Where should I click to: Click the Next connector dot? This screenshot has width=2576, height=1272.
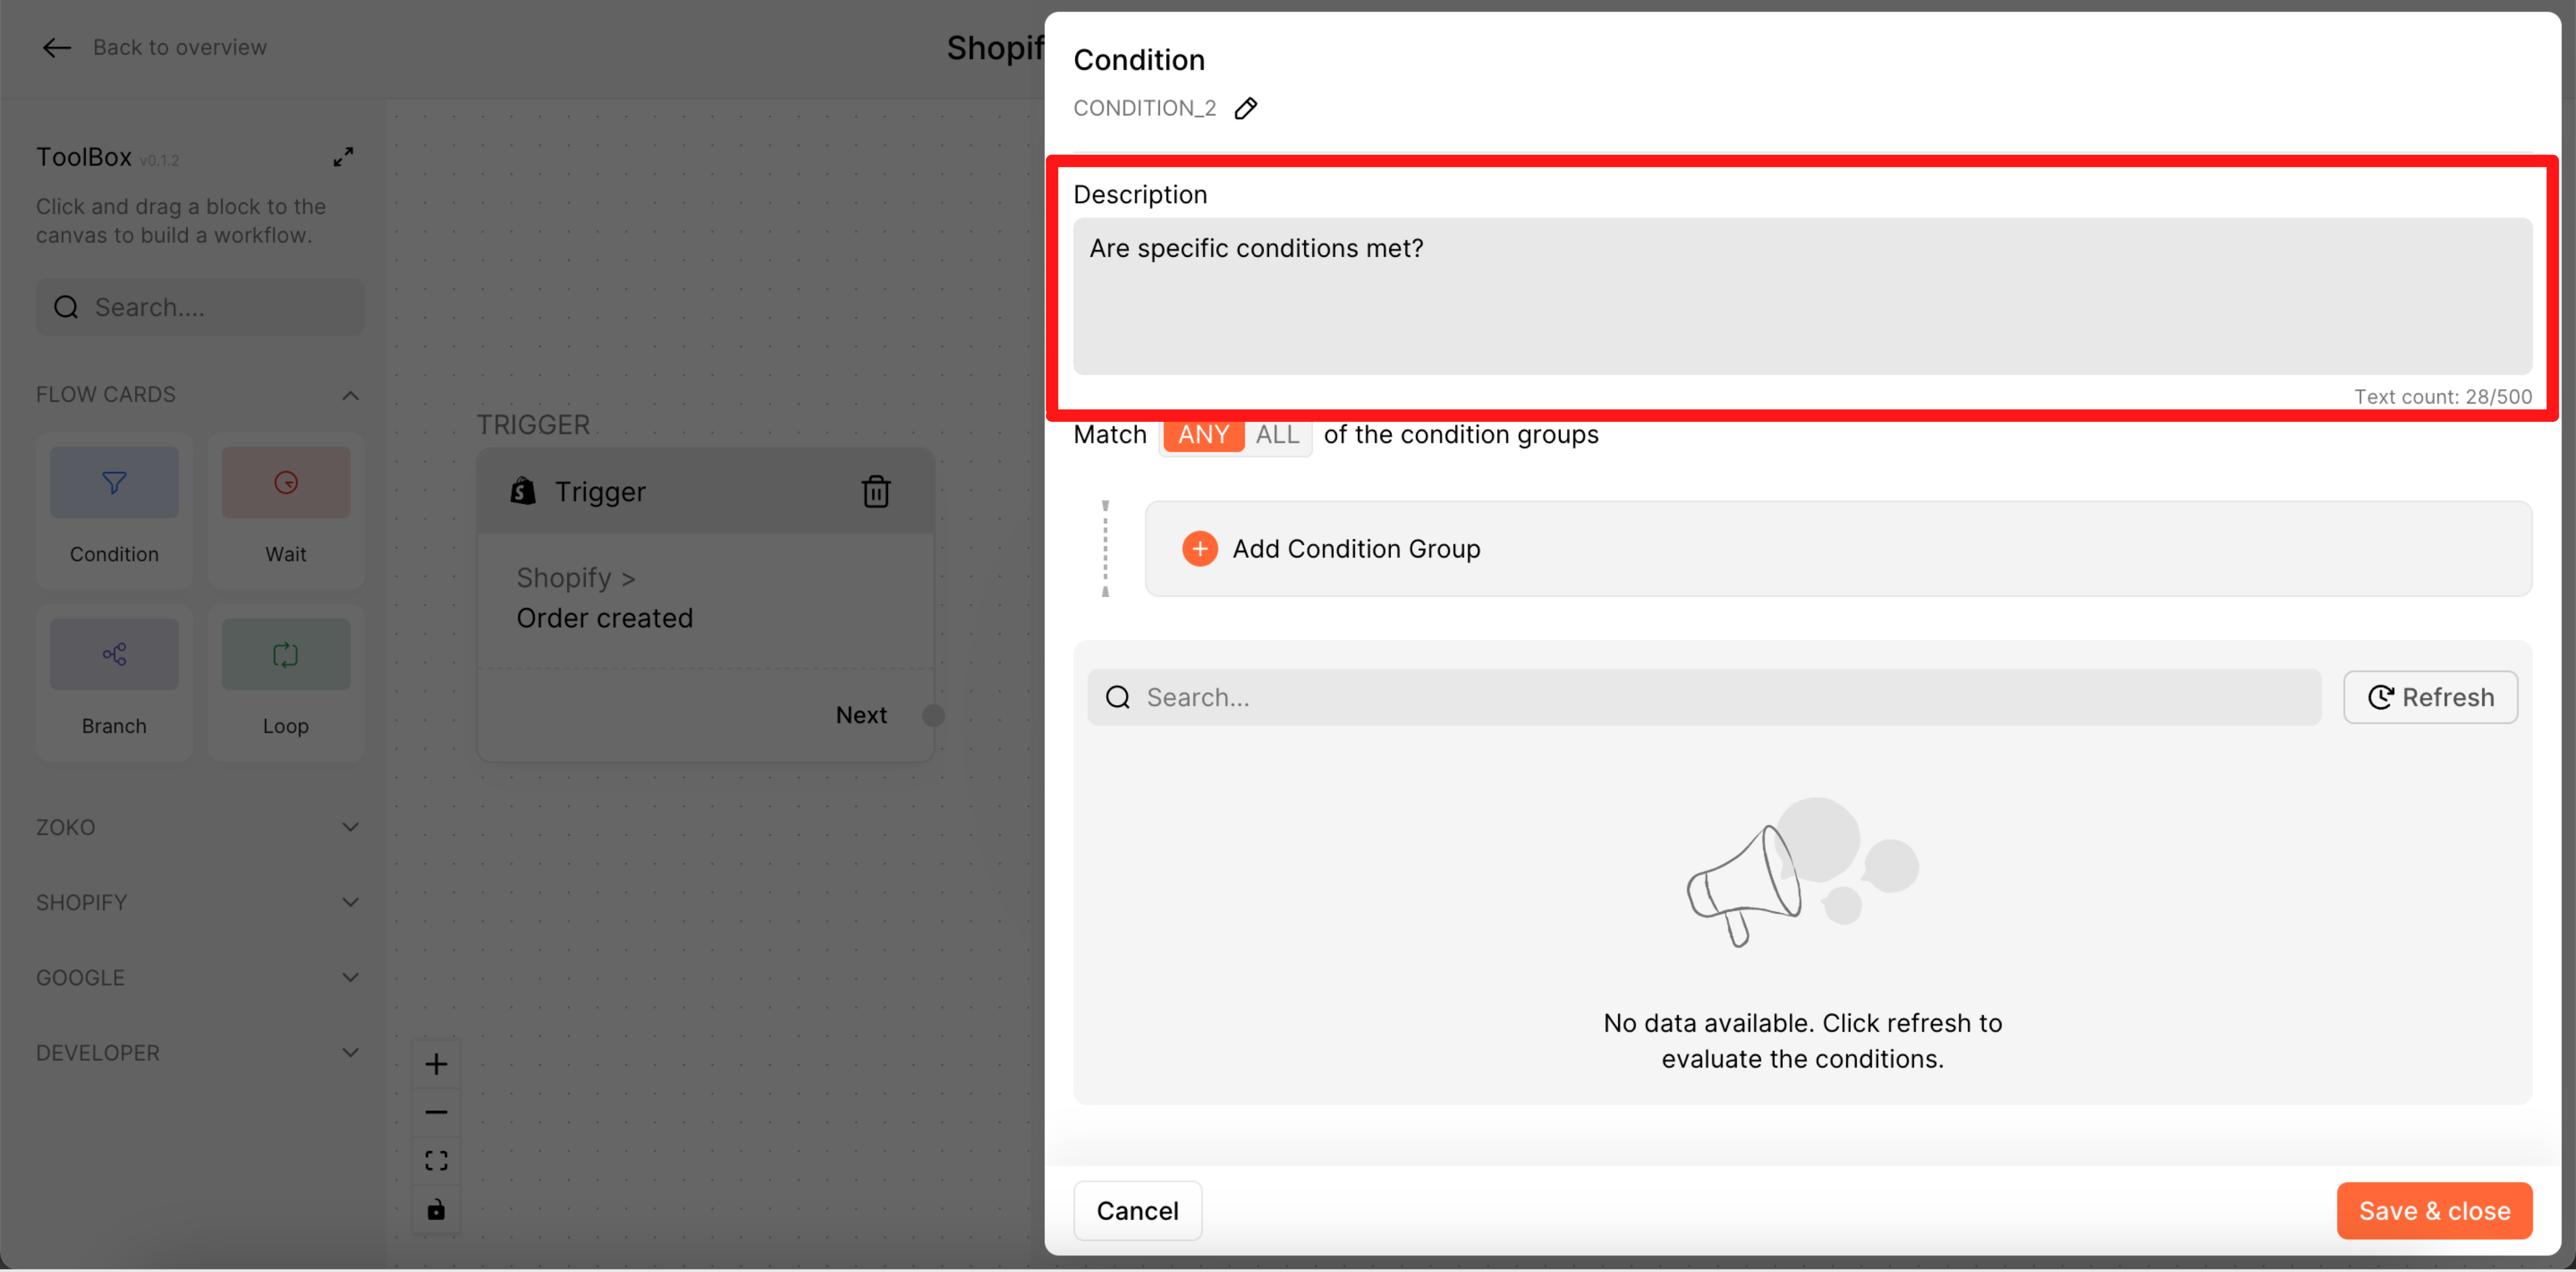click(933, 715)
